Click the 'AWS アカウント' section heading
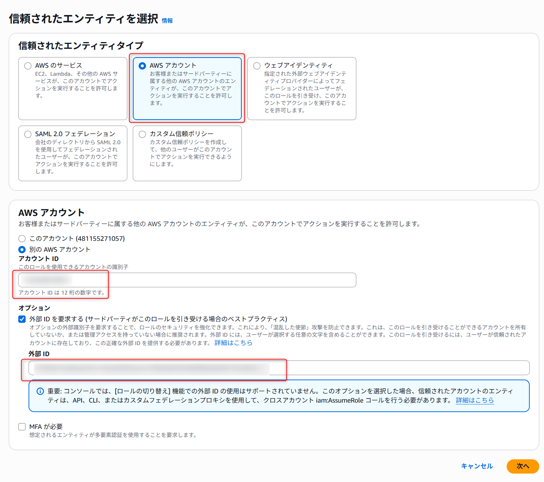Screen dimensions: 544x482 click(x=52, y=213)
